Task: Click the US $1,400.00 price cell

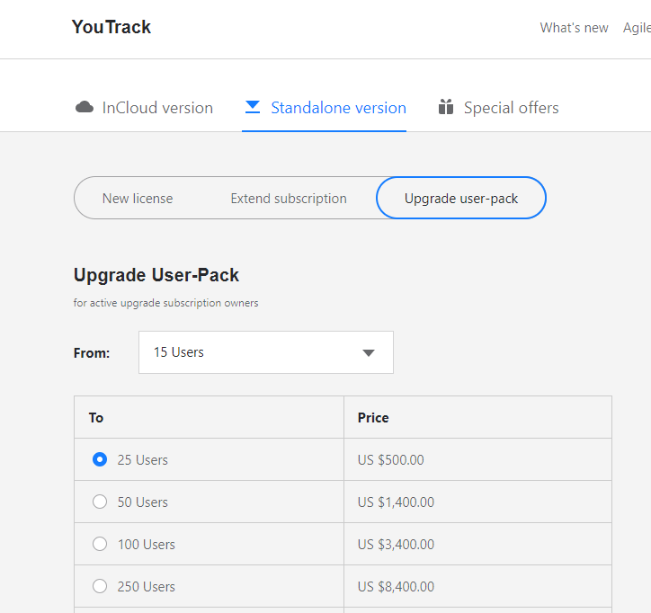Action: tap(396, 502)
